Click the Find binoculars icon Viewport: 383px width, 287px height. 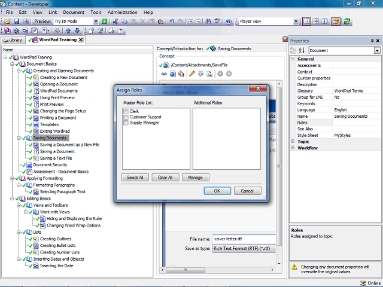[x=208, y=22]
